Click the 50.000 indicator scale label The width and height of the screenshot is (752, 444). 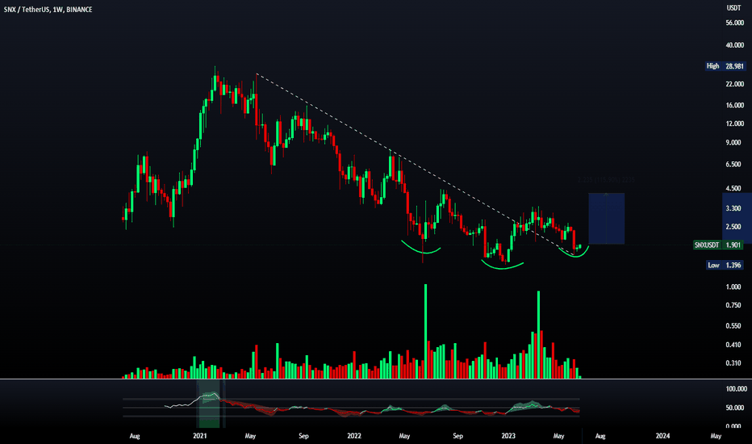(735, 408)
